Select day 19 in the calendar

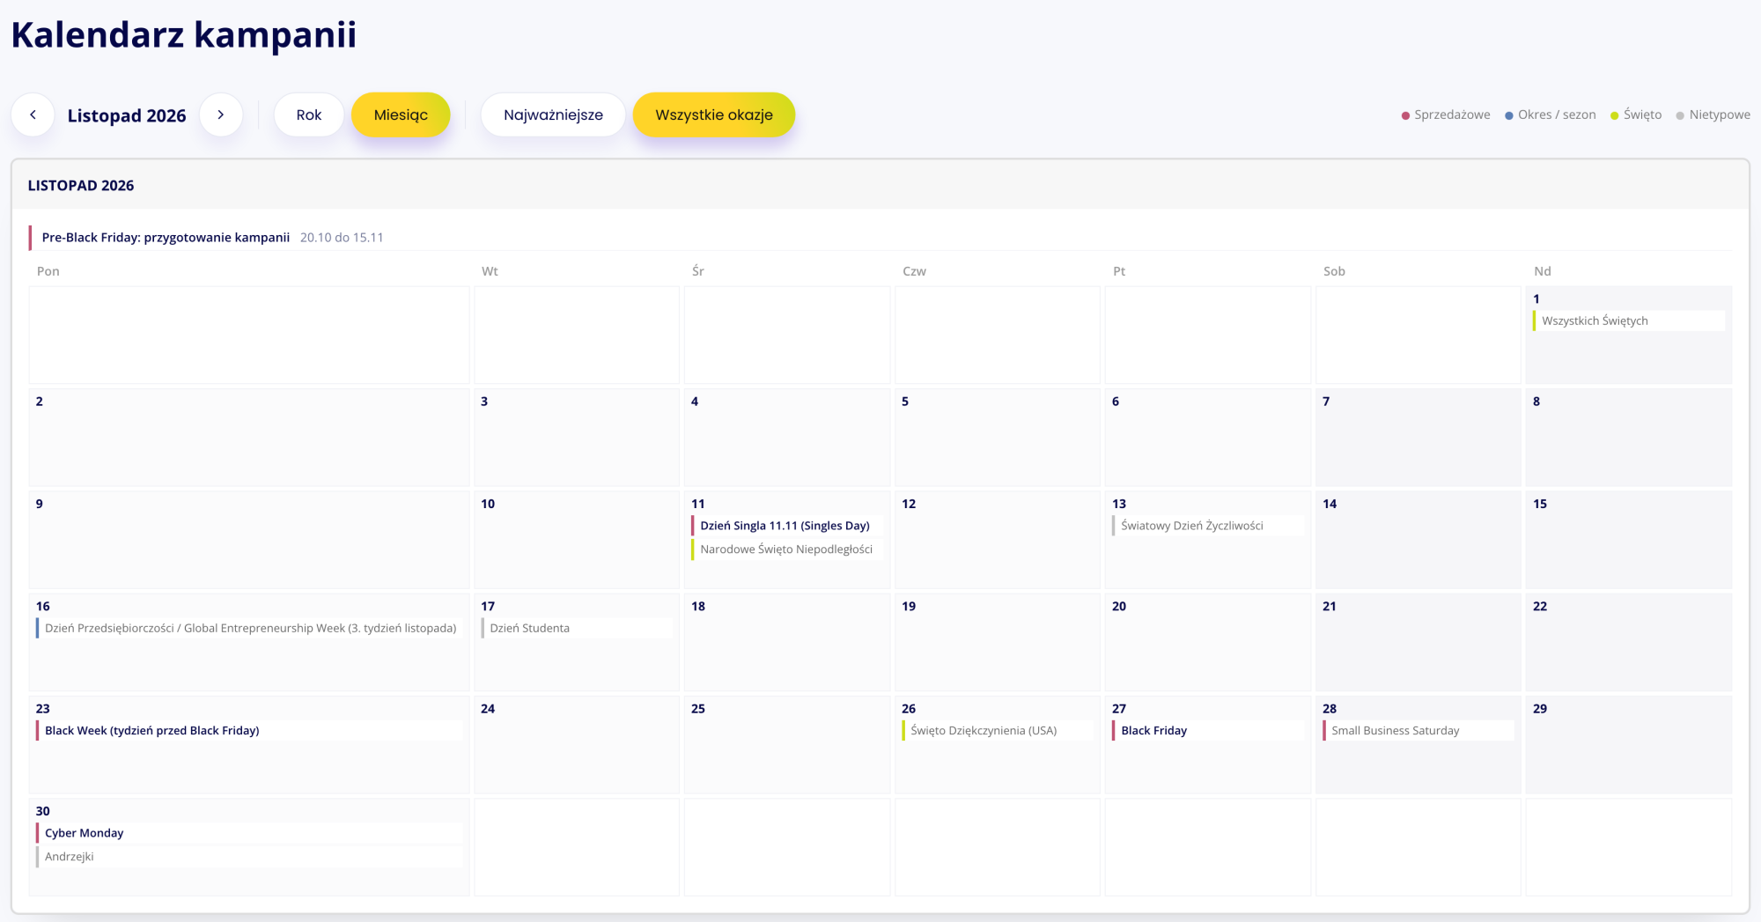click(x=998, y=642)
